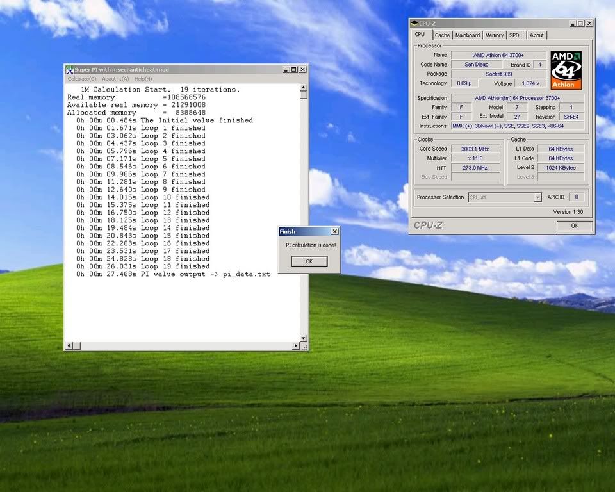Viewport: 615px width, 492px height.
Task: Click the 'Loop 15 finished' line in Super PI
Action: pyautogui.click(x=143, y=236)
